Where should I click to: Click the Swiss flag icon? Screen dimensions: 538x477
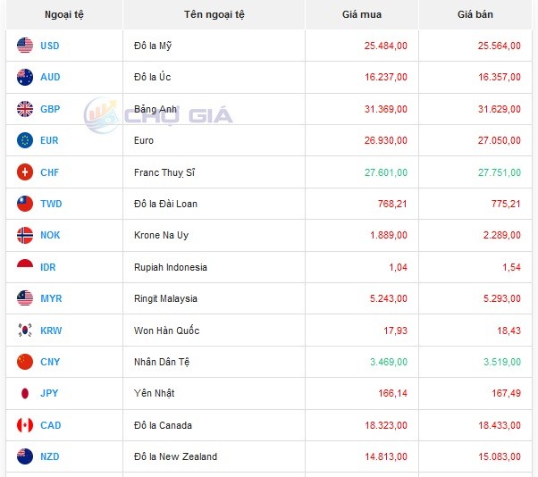25,172
